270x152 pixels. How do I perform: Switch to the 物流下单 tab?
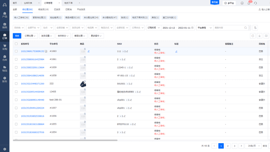[x=68, y=3]
